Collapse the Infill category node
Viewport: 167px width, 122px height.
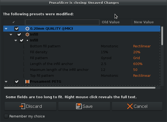[x=11, y=35]
